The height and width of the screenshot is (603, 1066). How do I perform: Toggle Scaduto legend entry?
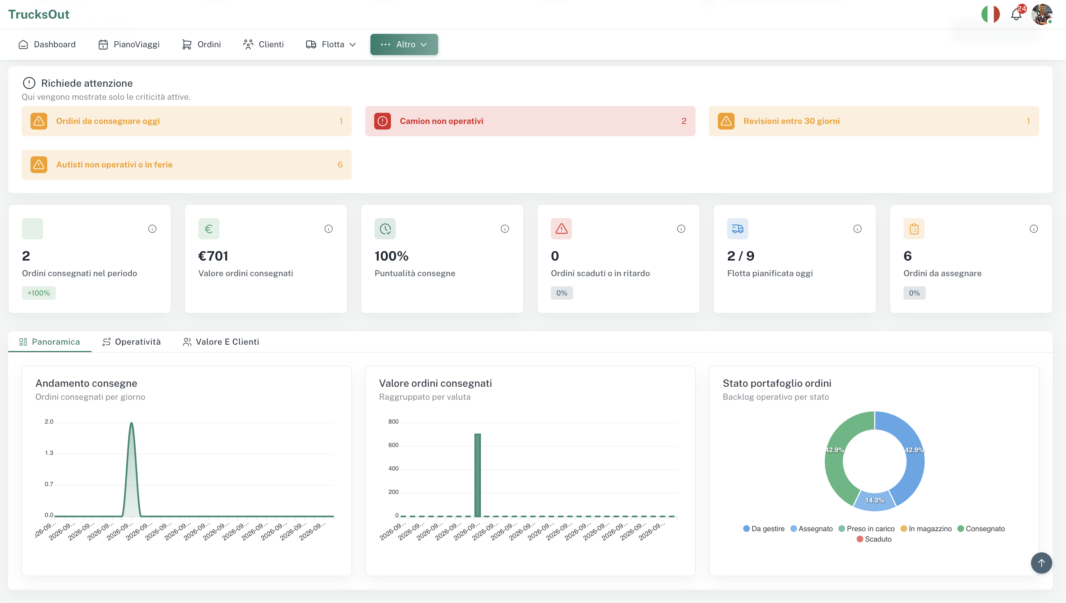(874, 539)
